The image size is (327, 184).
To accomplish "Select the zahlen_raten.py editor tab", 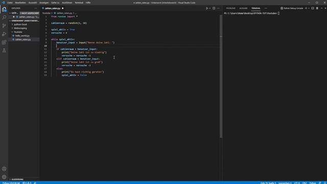I will (x=53, y=8).
